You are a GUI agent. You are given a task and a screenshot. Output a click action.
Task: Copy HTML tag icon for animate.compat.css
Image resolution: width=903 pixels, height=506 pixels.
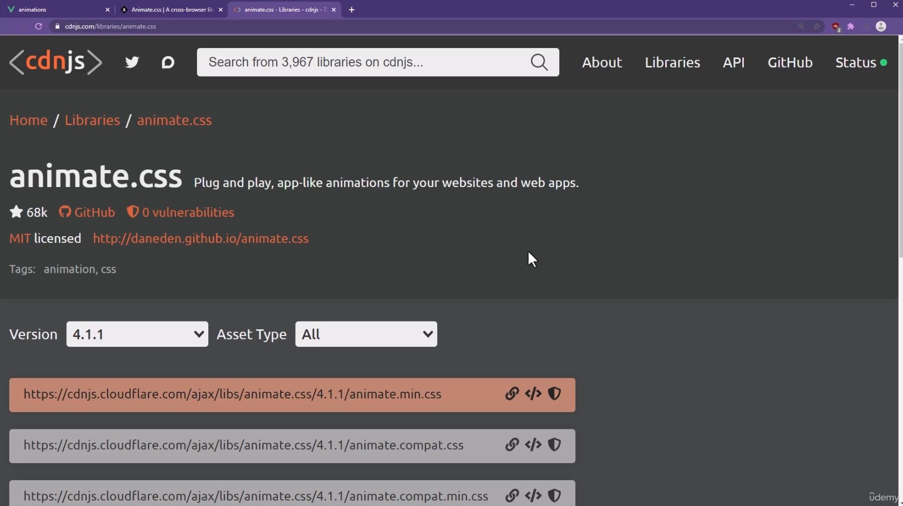pos(533,445)
